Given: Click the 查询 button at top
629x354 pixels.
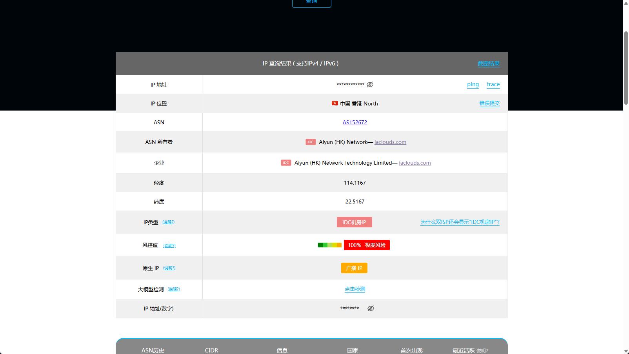Looking at the screenshot, I should pos(312,2).
